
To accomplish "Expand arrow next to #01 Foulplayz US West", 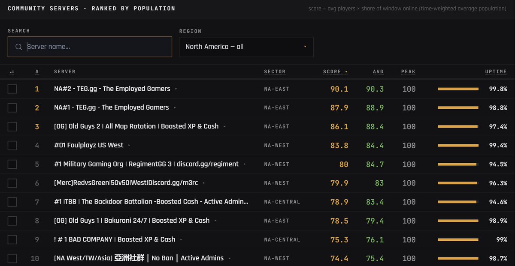I will 129,146.
